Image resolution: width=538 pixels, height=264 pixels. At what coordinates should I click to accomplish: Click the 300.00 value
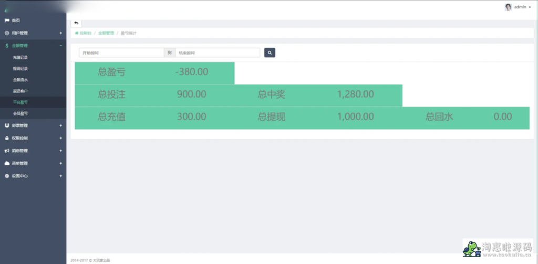pyautogui.click(x=191, y=117)
